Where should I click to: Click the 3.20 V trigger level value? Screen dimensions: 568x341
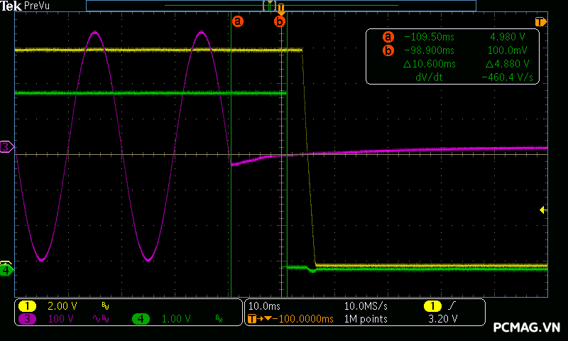click(442, 319)
